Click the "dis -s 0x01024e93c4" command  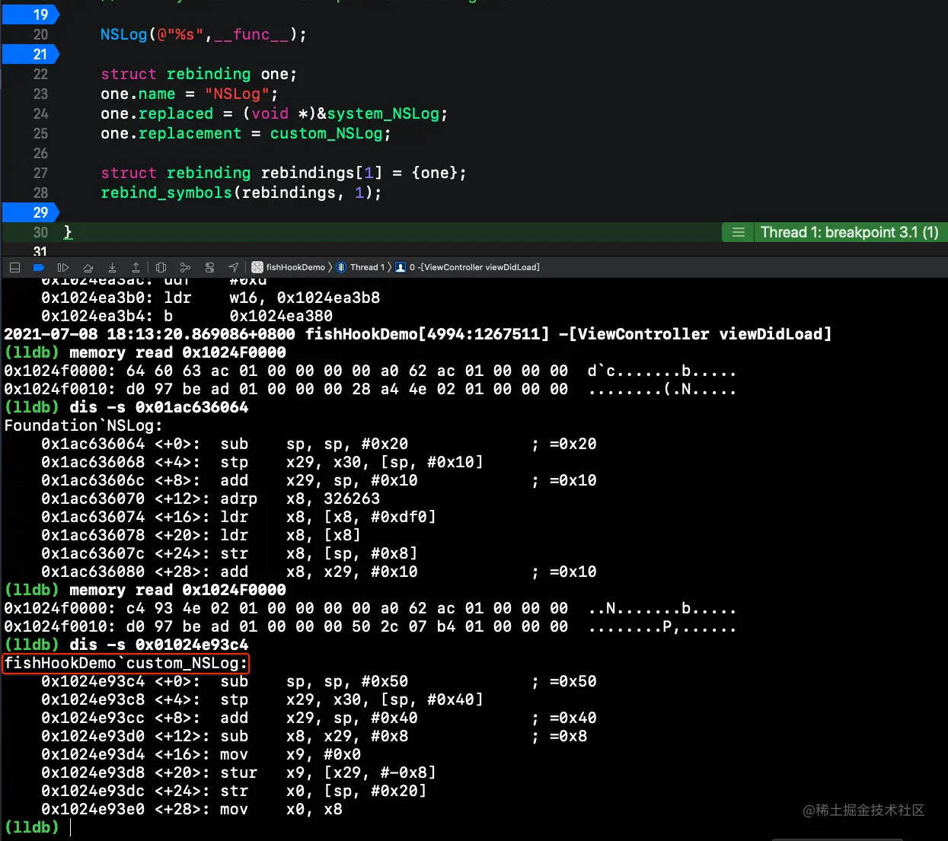(158, 645)
